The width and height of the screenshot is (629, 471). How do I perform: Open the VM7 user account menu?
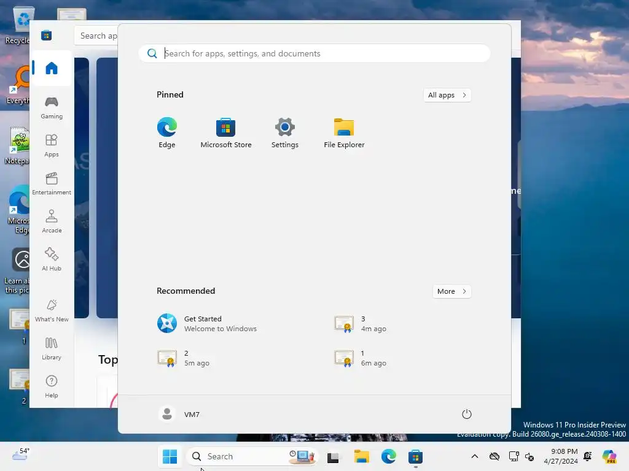[179, 414]
